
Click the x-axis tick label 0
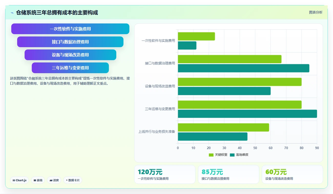point(178,148)
